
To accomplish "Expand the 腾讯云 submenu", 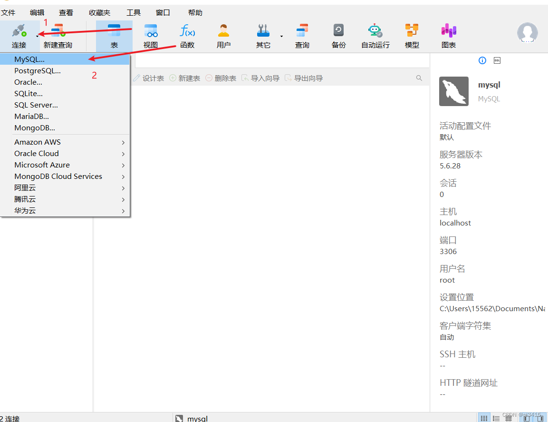I will click(x=65, y=199).
